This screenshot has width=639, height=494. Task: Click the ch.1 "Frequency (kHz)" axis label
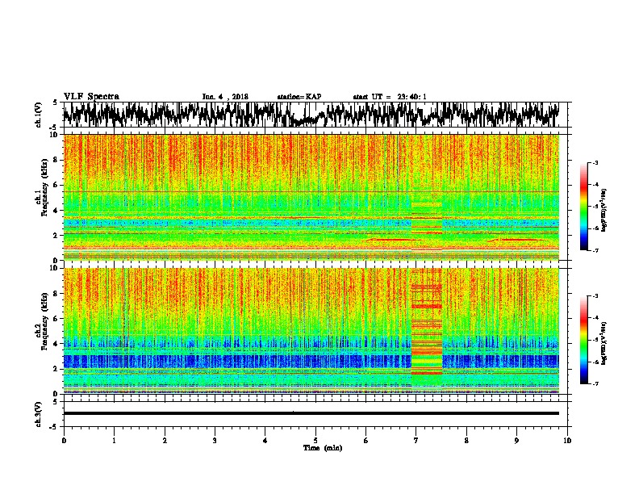(x=44, y=188)
